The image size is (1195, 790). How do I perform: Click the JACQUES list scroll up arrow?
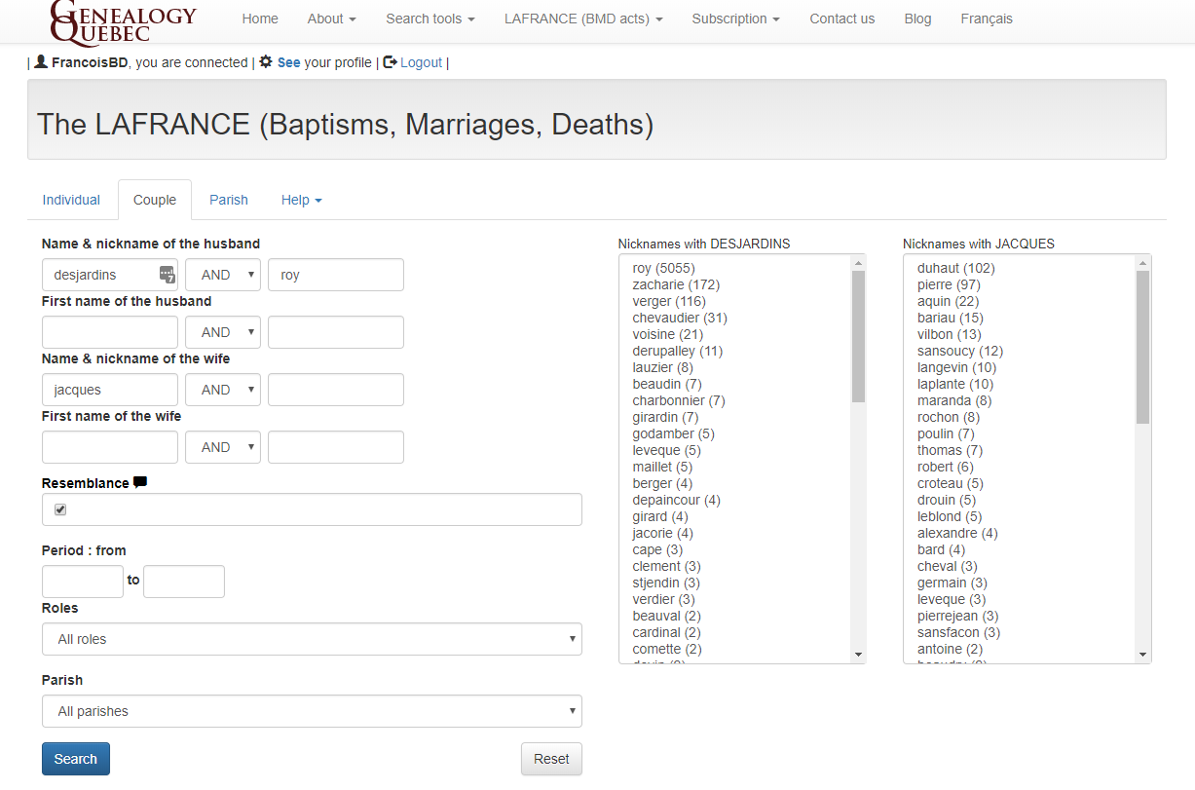1143,263
